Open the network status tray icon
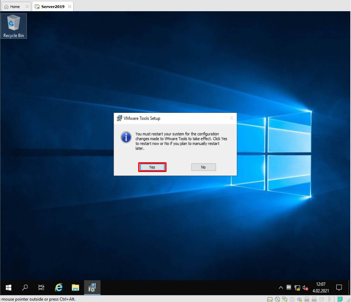Screen dimensions: 351x302 (x=297, y=288)
